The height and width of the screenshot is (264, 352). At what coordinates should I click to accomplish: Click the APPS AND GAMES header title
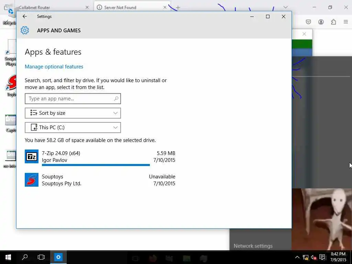tap(59, 31)
